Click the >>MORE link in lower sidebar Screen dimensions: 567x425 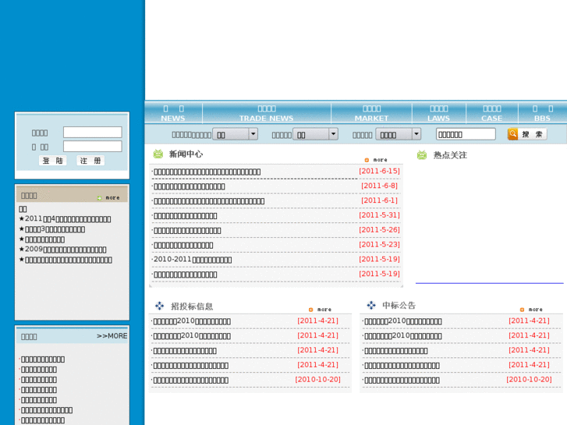click(112, 335)
